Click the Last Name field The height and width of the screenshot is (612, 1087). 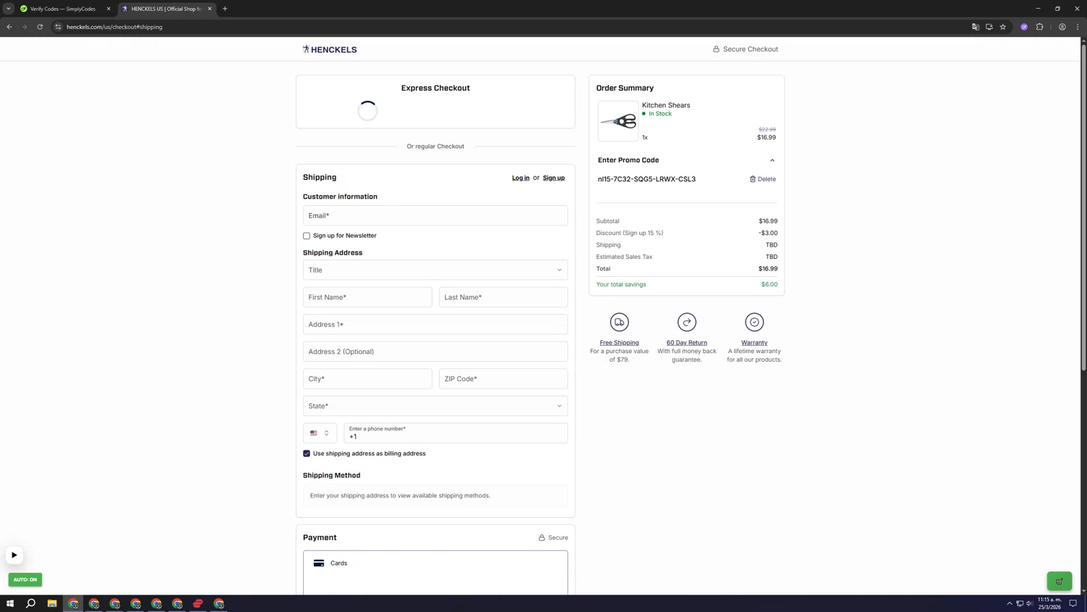[x=504, y=297]
